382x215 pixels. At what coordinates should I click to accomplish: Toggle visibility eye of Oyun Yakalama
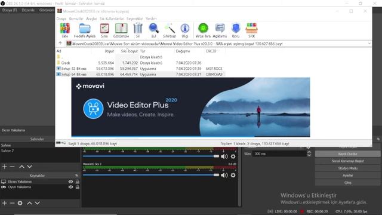[x=70, y=187]
